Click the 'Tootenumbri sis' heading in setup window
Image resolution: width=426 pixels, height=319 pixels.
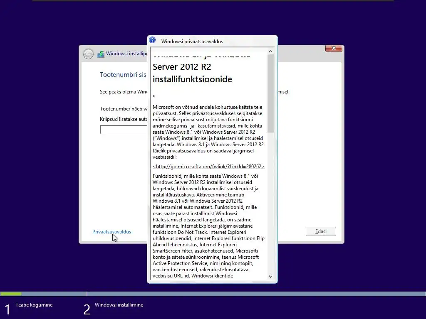[x=123, y=75]
